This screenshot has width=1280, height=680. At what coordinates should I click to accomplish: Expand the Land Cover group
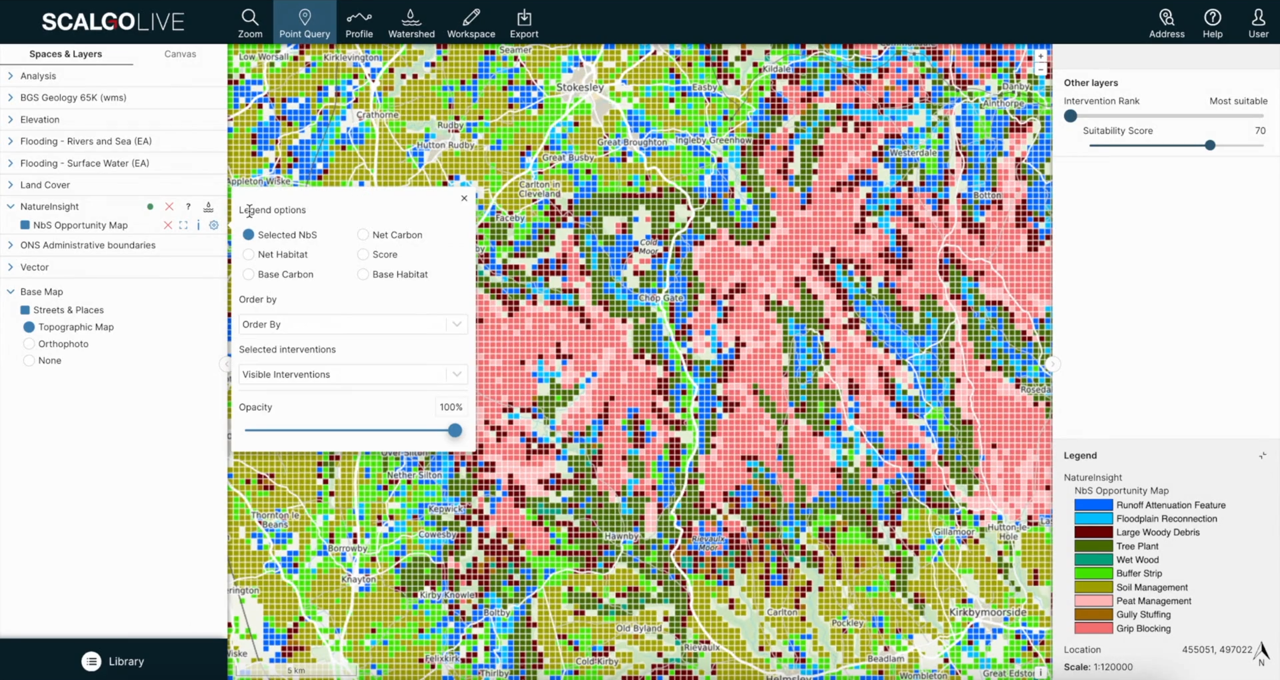click(x=11, y=185)
